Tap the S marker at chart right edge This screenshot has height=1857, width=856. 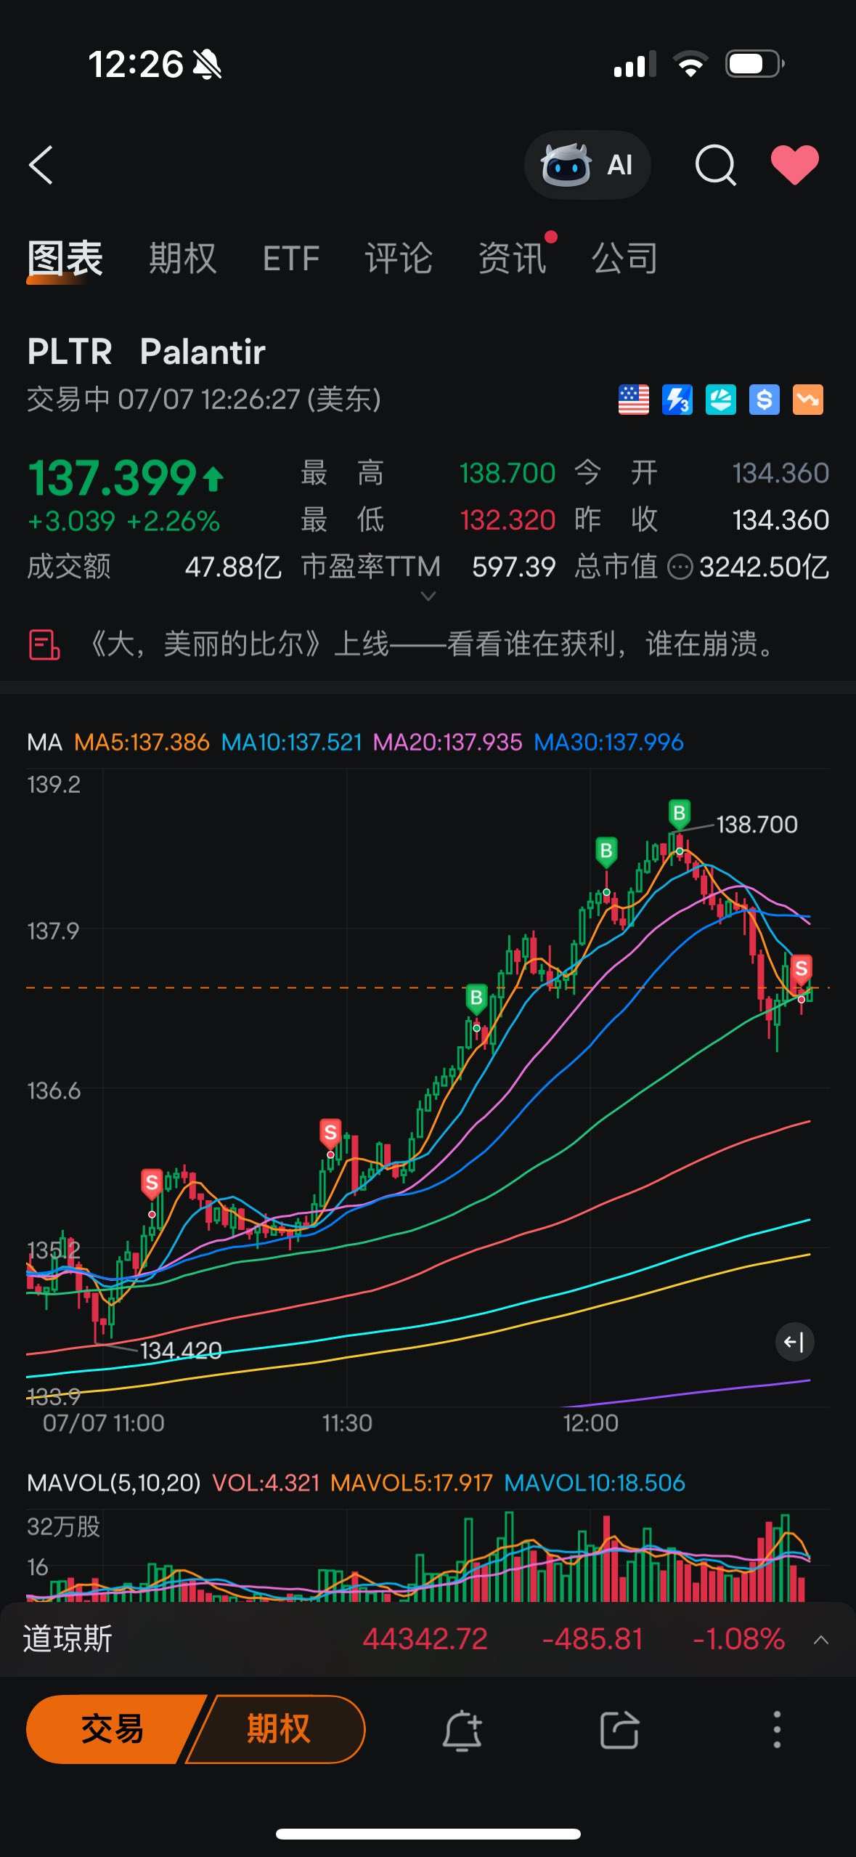coord(801,970)
